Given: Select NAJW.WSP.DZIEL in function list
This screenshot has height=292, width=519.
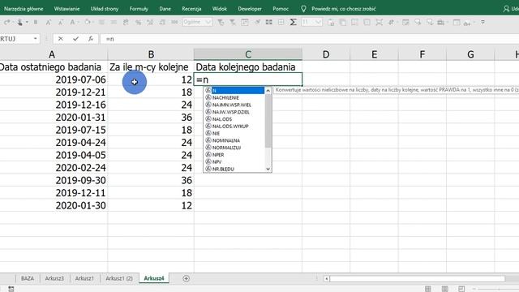Looking at the screenshot, I should (x=234, y=112).
